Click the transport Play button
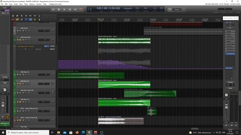241x135 pixels. coord(64,9)
